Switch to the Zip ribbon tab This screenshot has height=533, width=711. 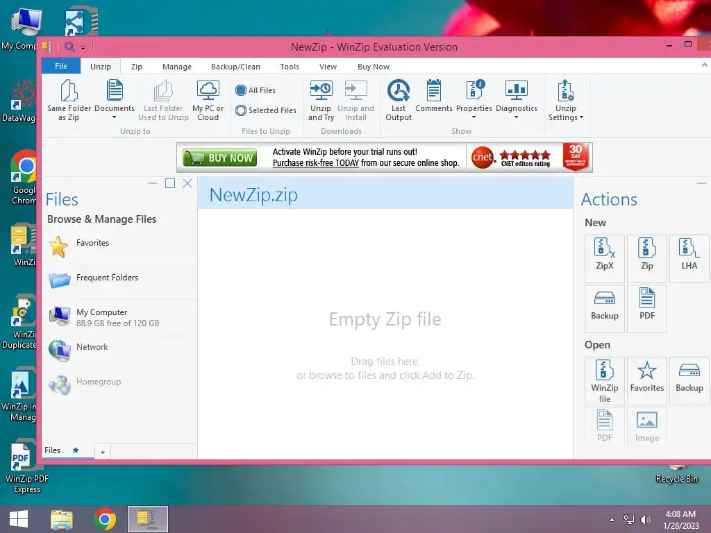click(x=137, y=67)
